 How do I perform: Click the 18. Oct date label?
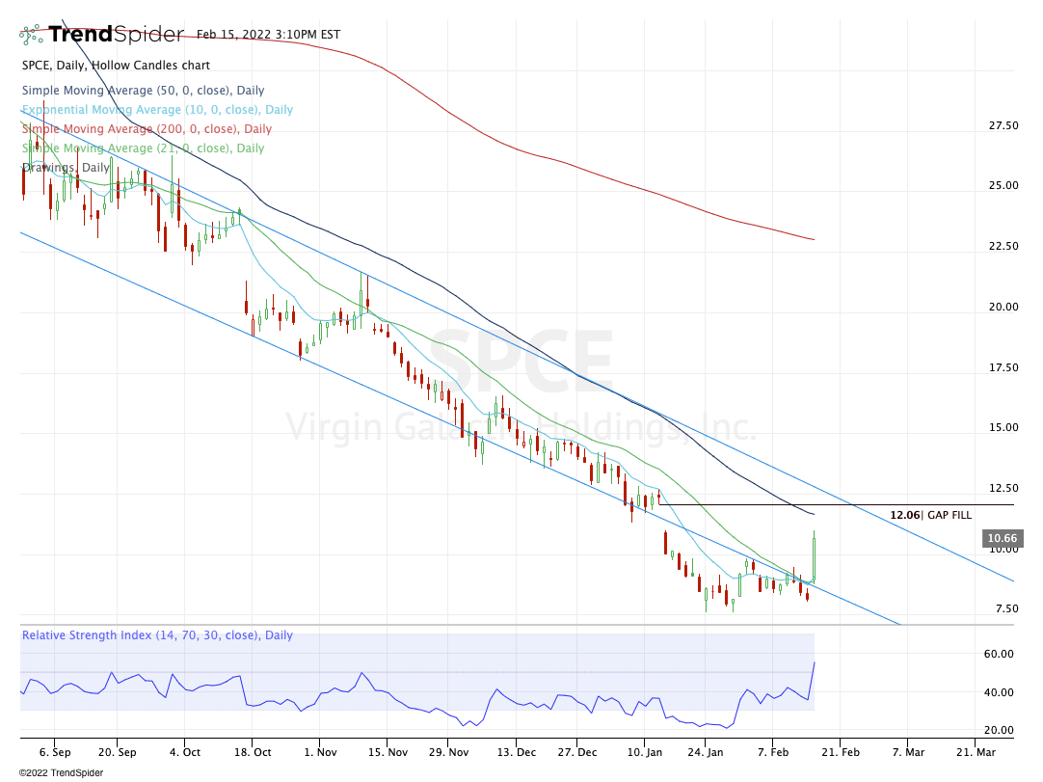coord(253,752)
